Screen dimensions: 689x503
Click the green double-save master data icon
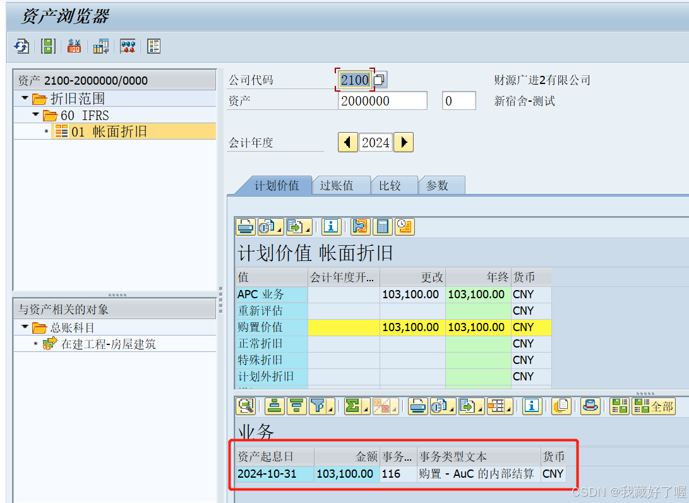(x=48, y=46)
